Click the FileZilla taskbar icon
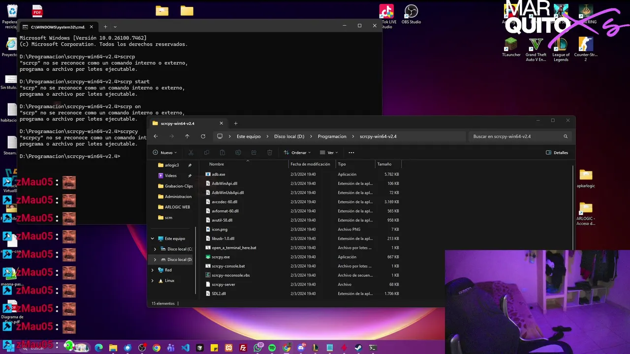The image size is (630, 354). (x=243, y=348)
